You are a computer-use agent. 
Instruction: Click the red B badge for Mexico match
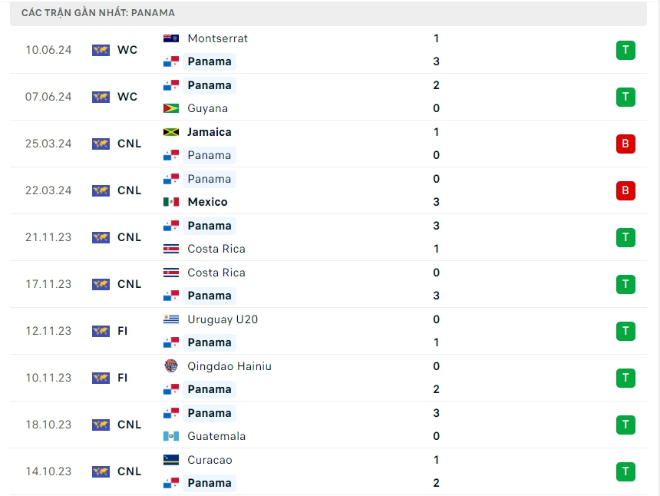pos(625,190)
